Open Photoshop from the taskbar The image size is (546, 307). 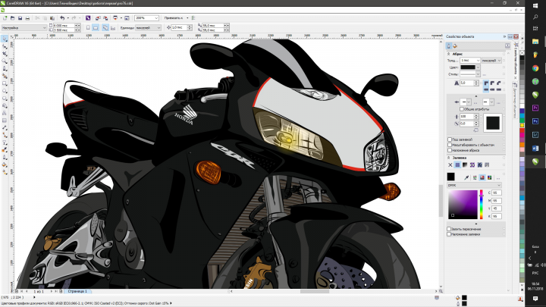(x=535, y=121)
